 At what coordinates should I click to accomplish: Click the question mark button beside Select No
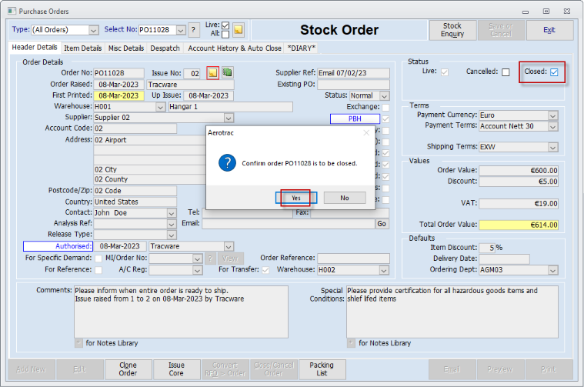coord(193,30)
